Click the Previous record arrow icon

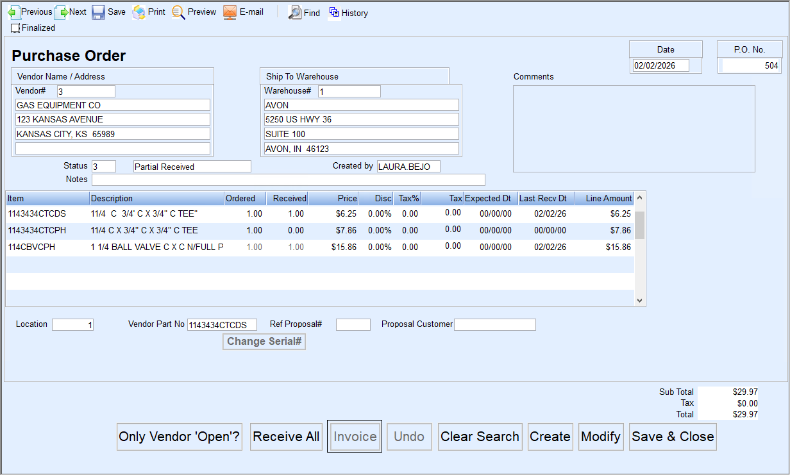13,12
